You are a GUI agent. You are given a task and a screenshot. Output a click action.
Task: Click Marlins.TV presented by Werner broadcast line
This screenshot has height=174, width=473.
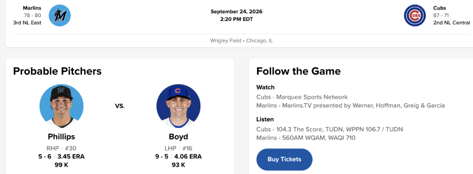tap(350, 106)
